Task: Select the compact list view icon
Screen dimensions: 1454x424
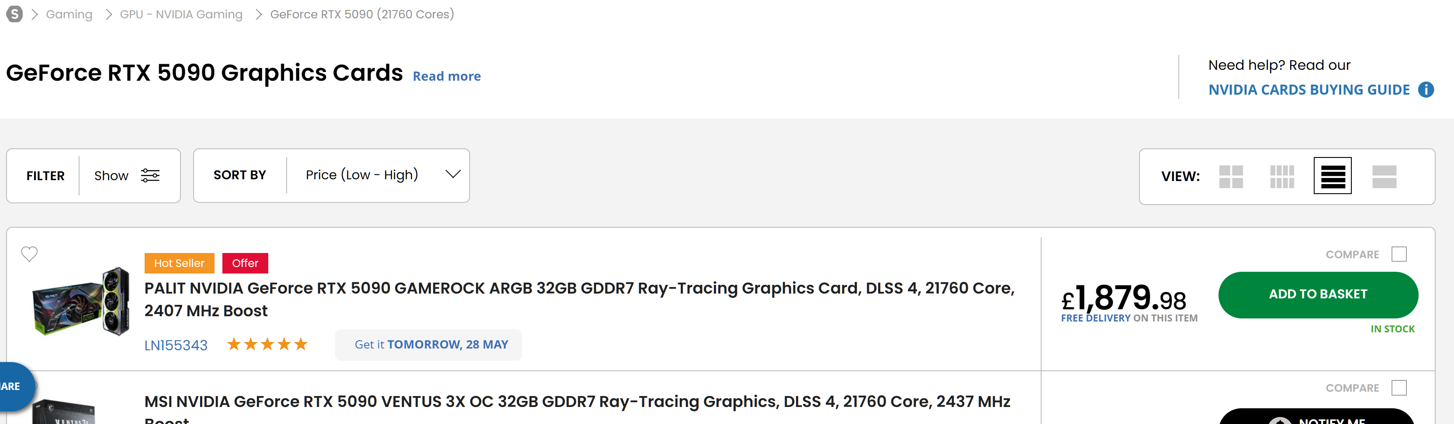Action: (x=1332, y=176)
